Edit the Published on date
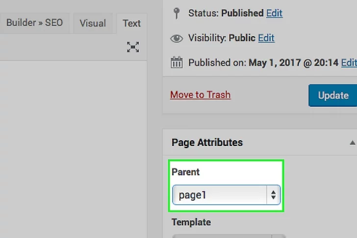Screen dimensions: 357x238 tap(349, 63)
